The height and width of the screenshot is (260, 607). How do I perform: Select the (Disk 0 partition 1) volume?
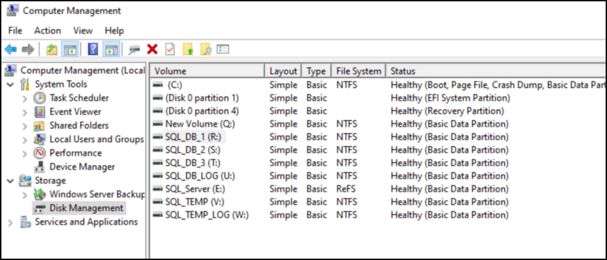coord(378,98)
